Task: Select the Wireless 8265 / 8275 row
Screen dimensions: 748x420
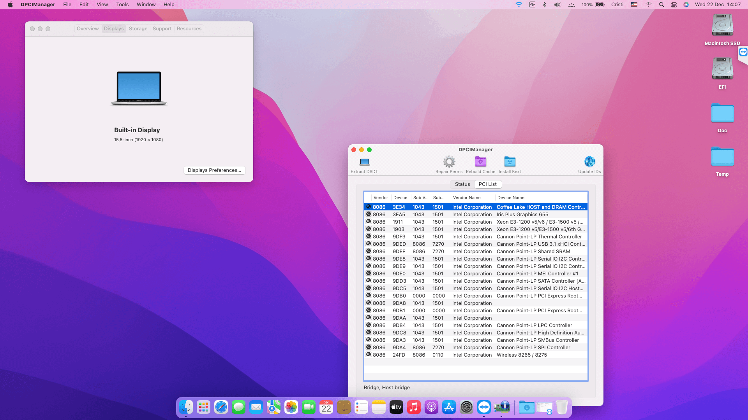Action: click(476, 355)
